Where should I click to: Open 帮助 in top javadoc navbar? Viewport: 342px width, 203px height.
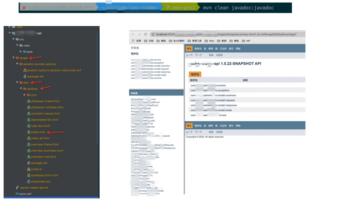click(x=238, y=49)
